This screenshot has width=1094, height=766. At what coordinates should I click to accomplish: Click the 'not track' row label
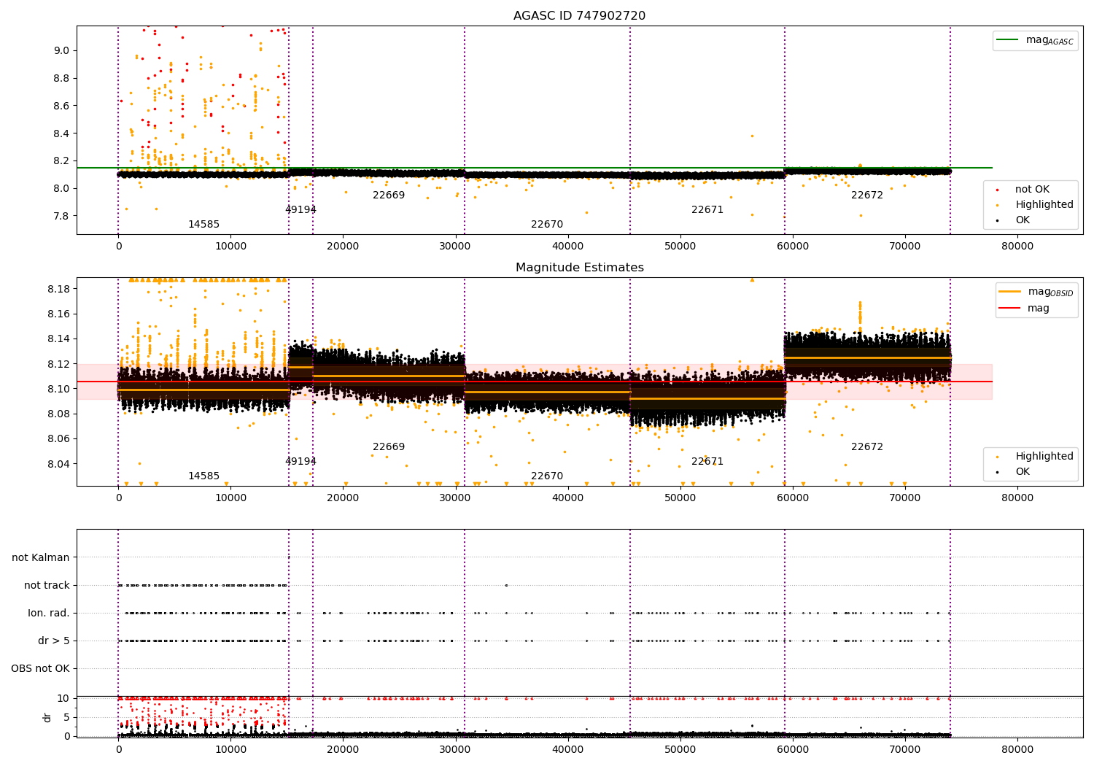tap(47, 586)
